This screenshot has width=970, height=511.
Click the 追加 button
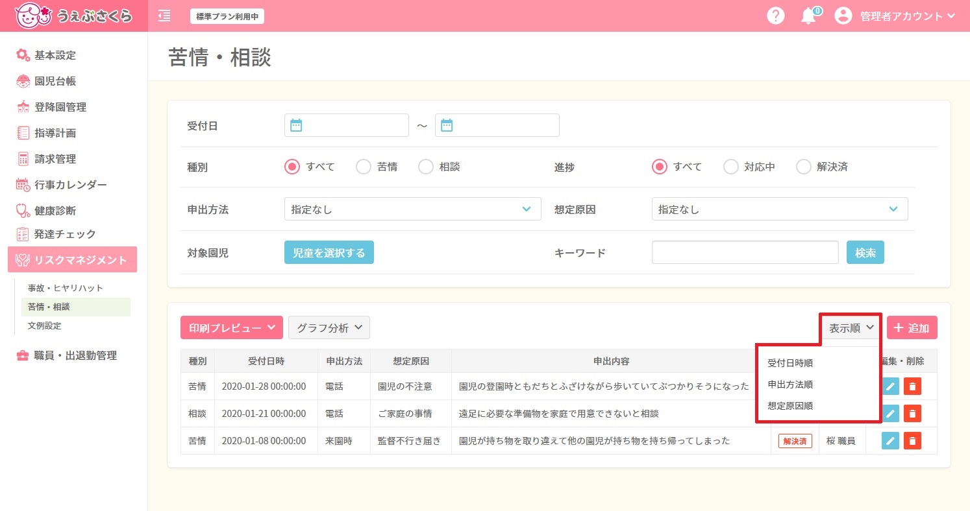tap(912, 328)
